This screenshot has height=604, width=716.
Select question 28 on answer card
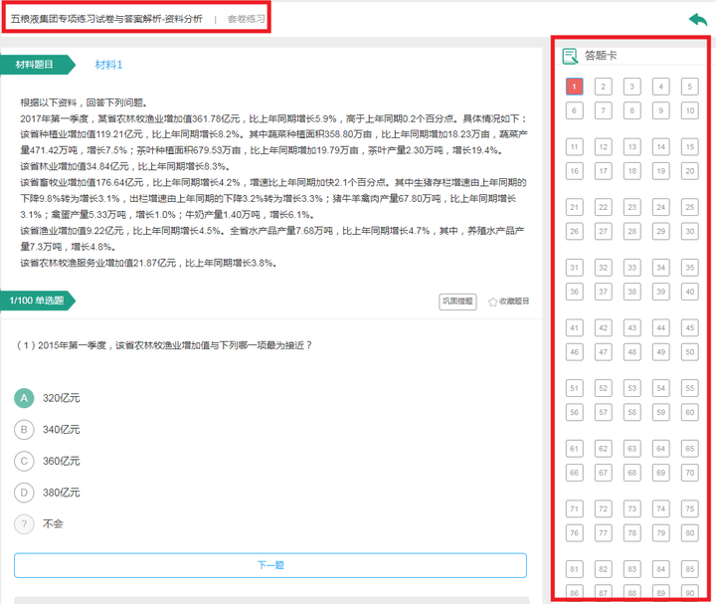[x=632, y=231]
